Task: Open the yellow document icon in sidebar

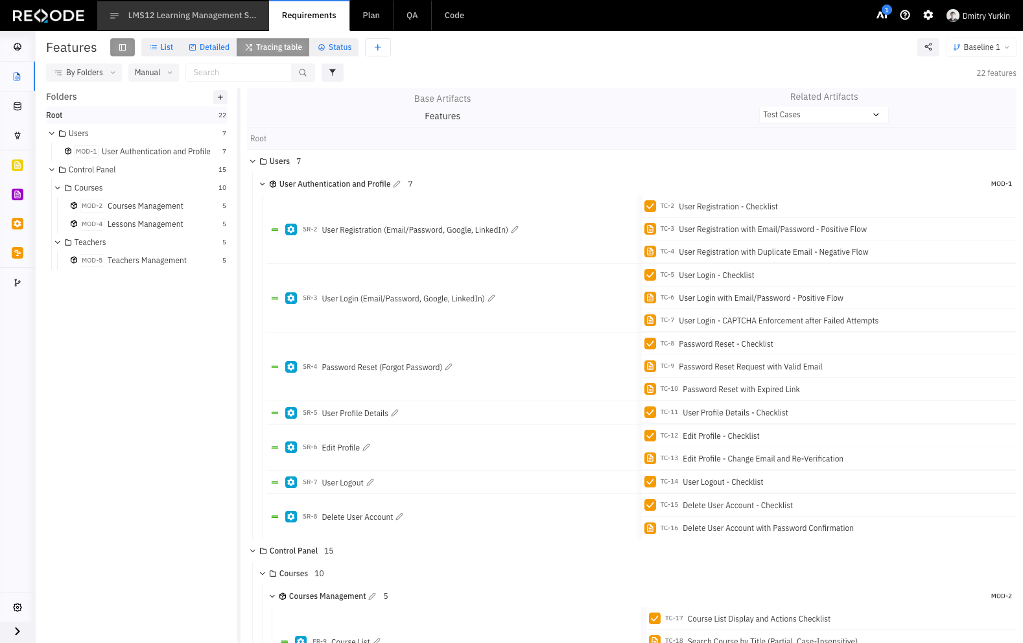Action: coord(18,165)
